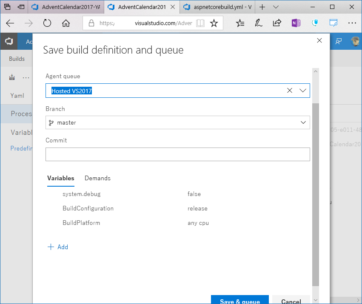Click the BuildConfiguration variable name
The height and width of the screenshot is (304, 362).
pos(88,208)
